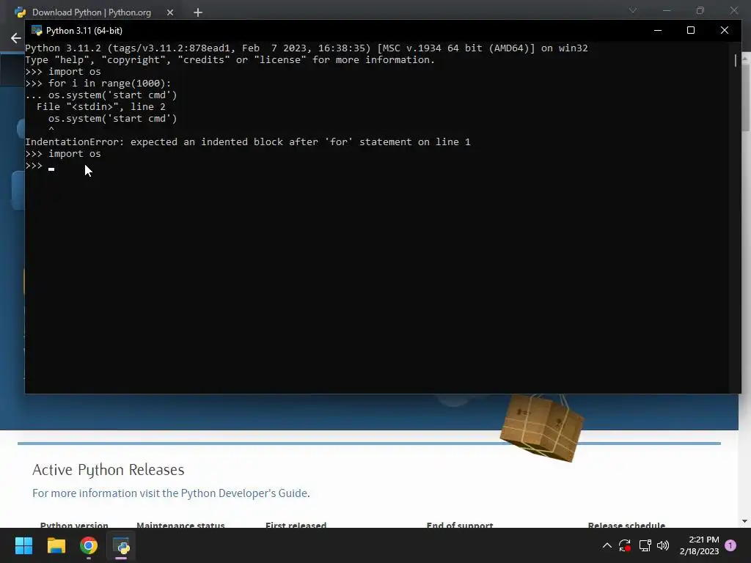The width and height of the screenshot is (751, 563).
Task: Go back in the Chrome browser
Action: (16, 38)
